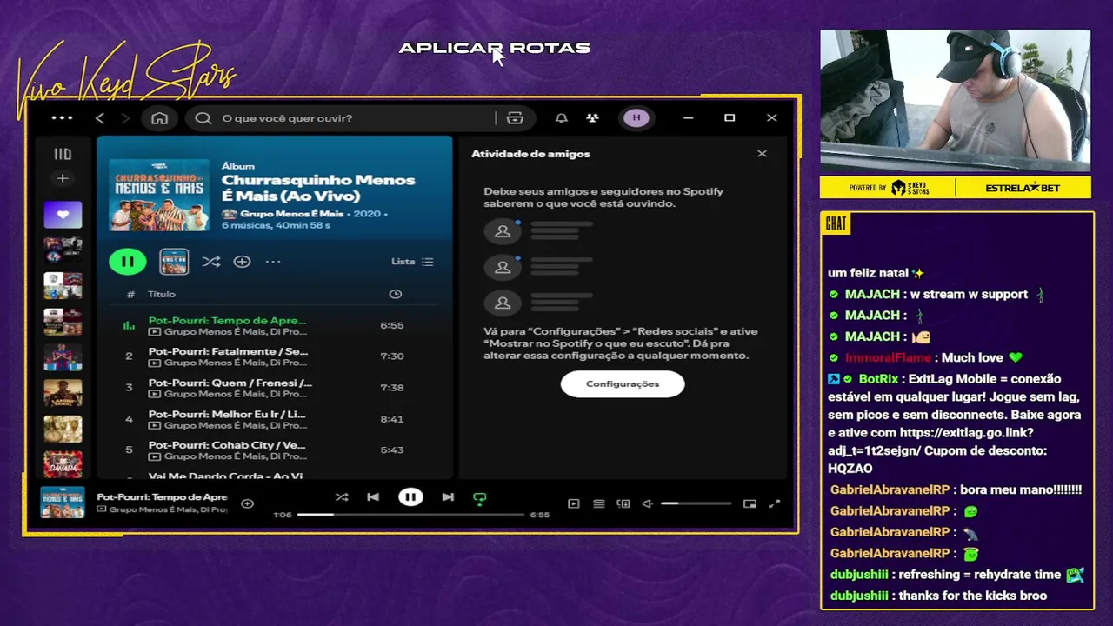Toggle the Friend Activity icon
Screen dimensions: 1113x626
592,118
